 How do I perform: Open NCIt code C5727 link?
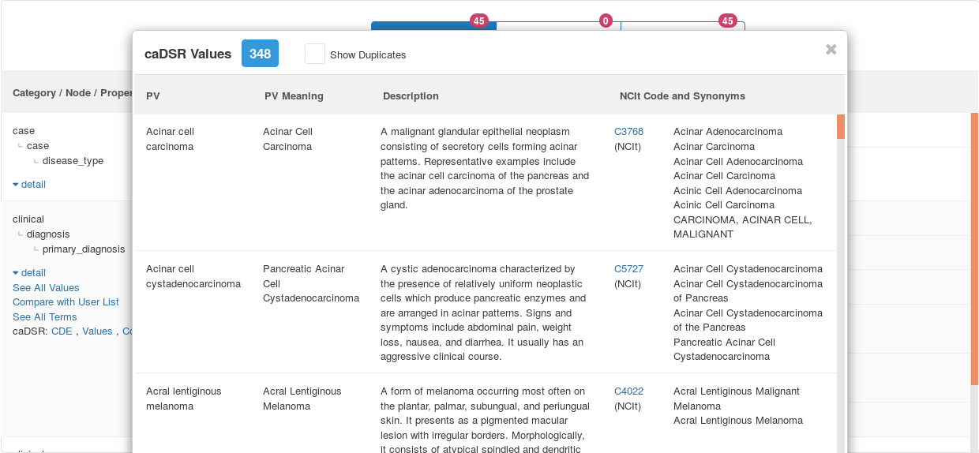point(628,269)
